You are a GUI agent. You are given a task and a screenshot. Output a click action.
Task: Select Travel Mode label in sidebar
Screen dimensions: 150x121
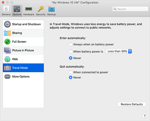(20, 68)
